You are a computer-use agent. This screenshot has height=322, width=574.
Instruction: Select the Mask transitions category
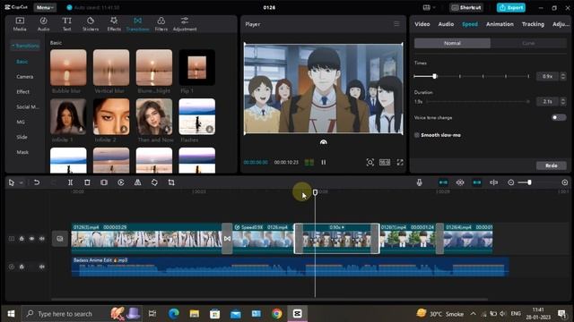22,152
